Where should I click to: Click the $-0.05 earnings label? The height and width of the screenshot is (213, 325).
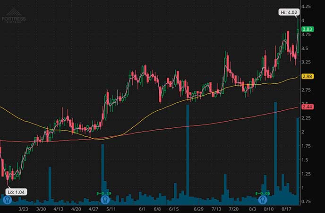pyautogui.click(x=263, y=193)
